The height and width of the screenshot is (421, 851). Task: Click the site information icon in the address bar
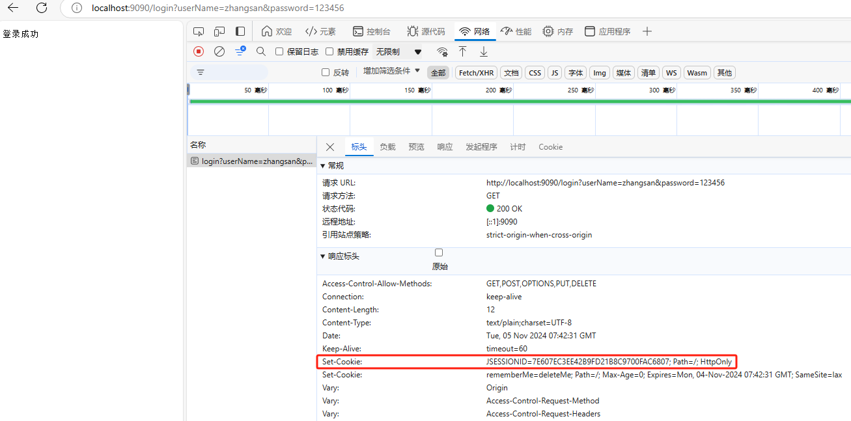tap(77, 8)
